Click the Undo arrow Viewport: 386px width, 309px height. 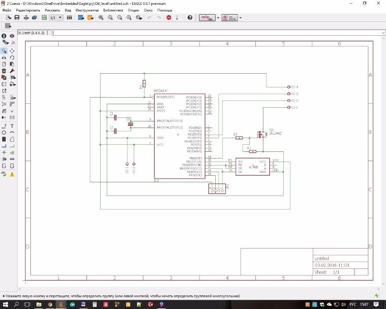click(x=150, y=18)
